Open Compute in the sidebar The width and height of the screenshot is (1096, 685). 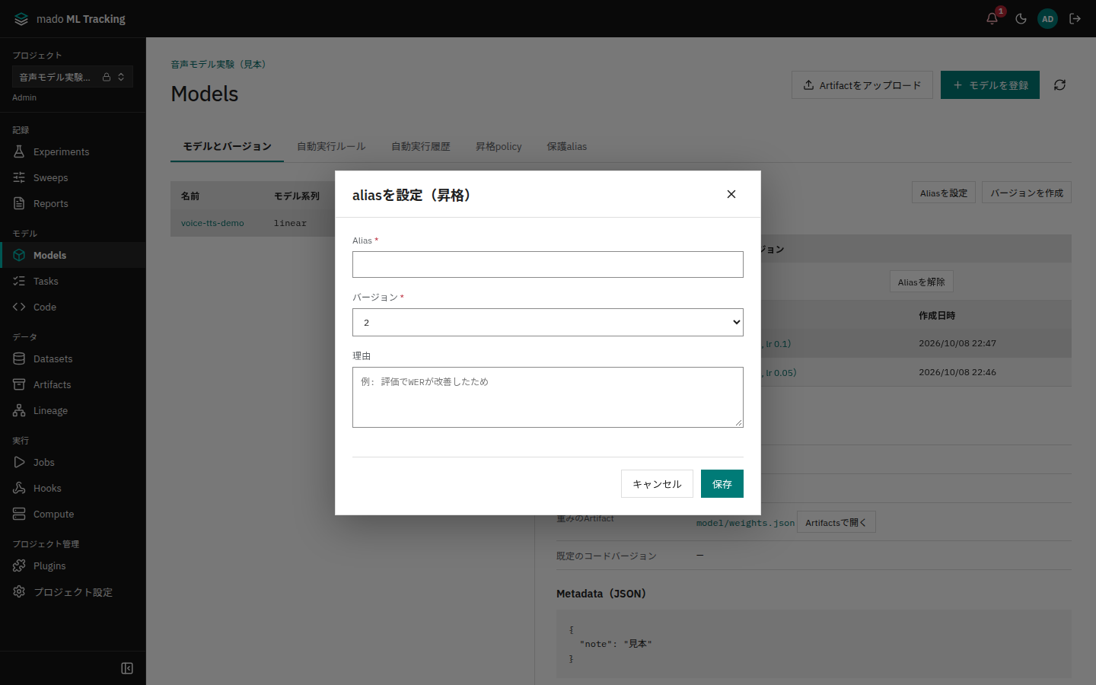(73, 514)
